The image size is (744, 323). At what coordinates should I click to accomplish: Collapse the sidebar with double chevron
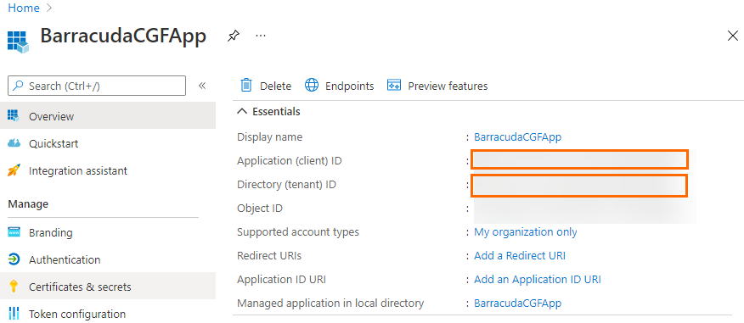[x=202, y=86]
